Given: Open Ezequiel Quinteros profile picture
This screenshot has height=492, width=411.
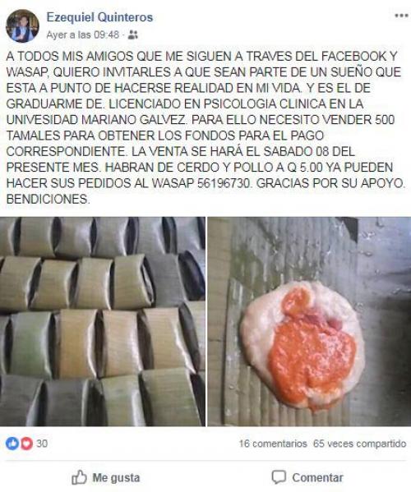Looking at the screenshot, I should pos(22,25).
